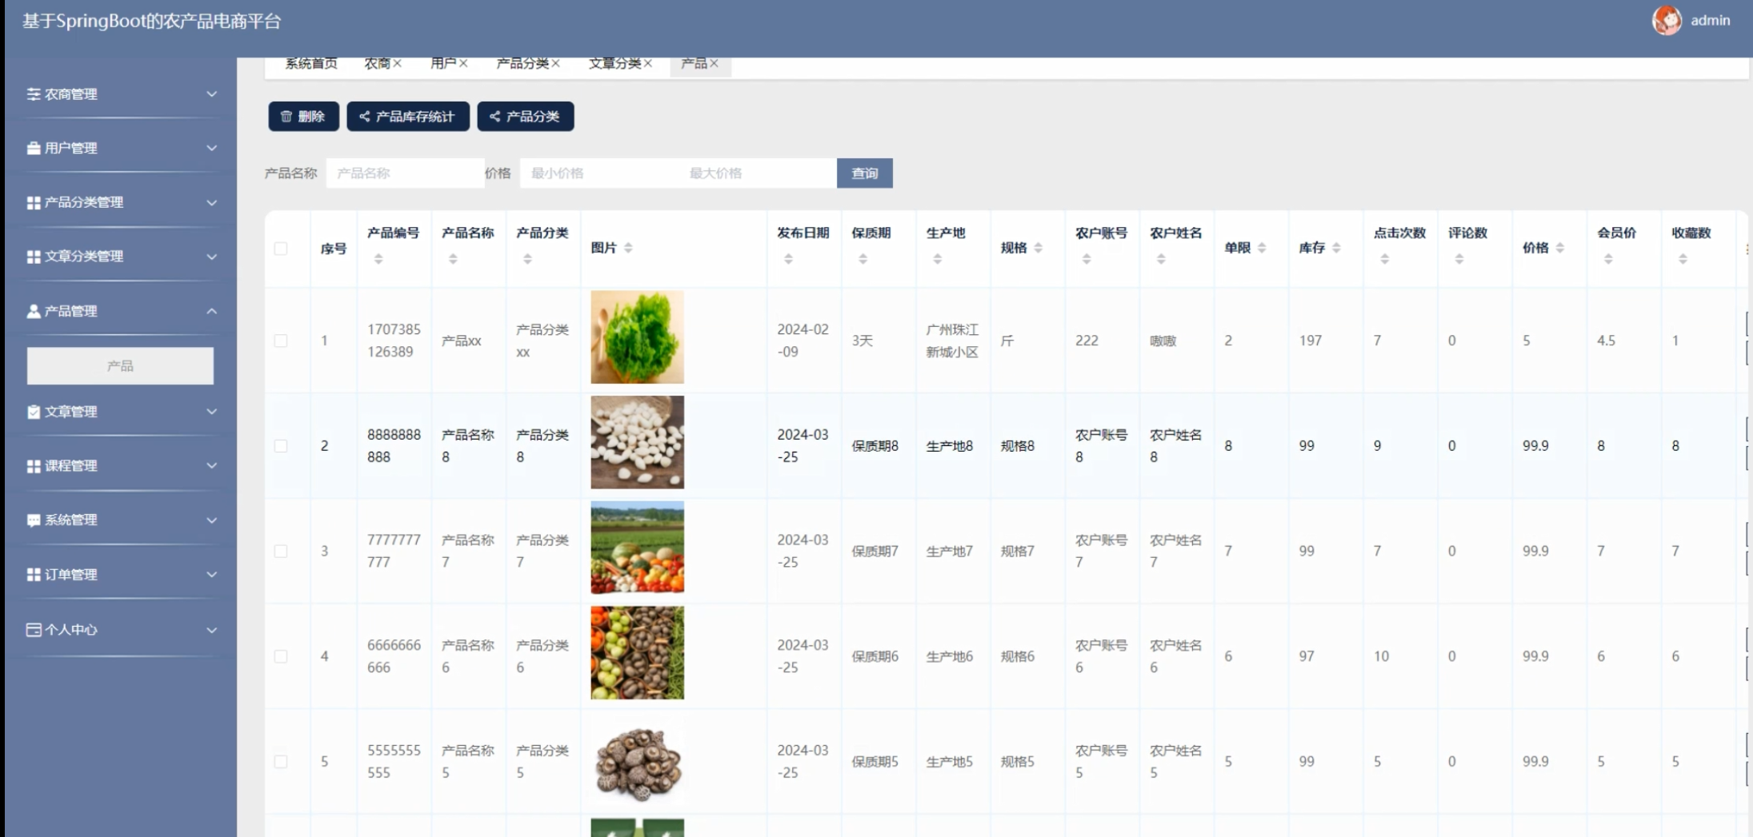Screen dimensions: 1753x837
Task: Click the 产品管理 person icon
Action: click(34, 311)
